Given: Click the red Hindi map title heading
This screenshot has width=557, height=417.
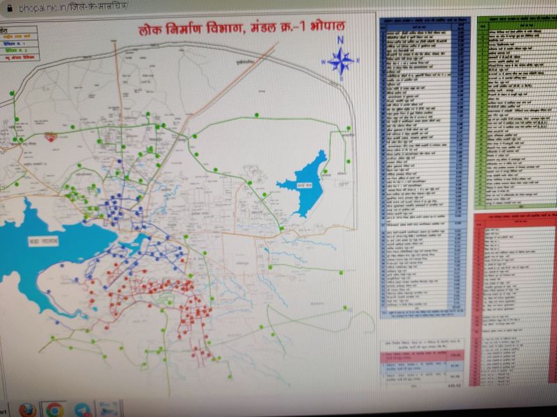Looking at the screenshot, I should click(238, 31).
